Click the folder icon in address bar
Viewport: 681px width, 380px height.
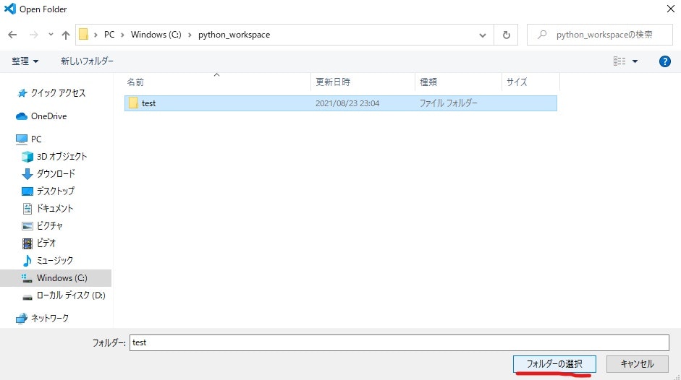tap(83, 34)
